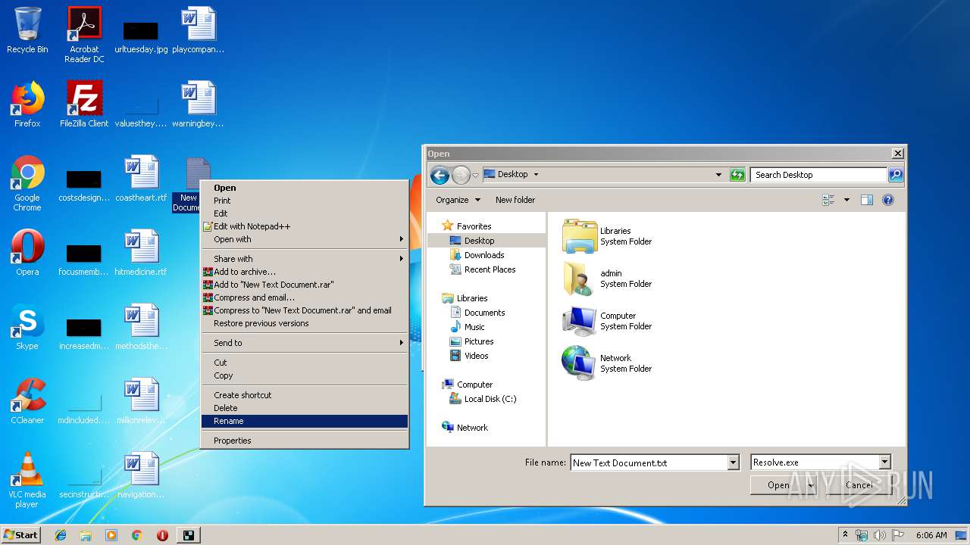Open Windows Explorer from the taskbar
The width and height of the screenshot is (970, 545).
pos(86,535)
